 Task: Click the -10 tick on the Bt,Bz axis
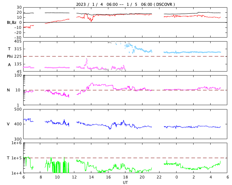click(x=18, y=27)
